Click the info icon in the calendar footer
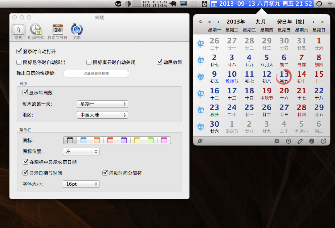The width and height of the screenshot is (335, 228). 312,141
